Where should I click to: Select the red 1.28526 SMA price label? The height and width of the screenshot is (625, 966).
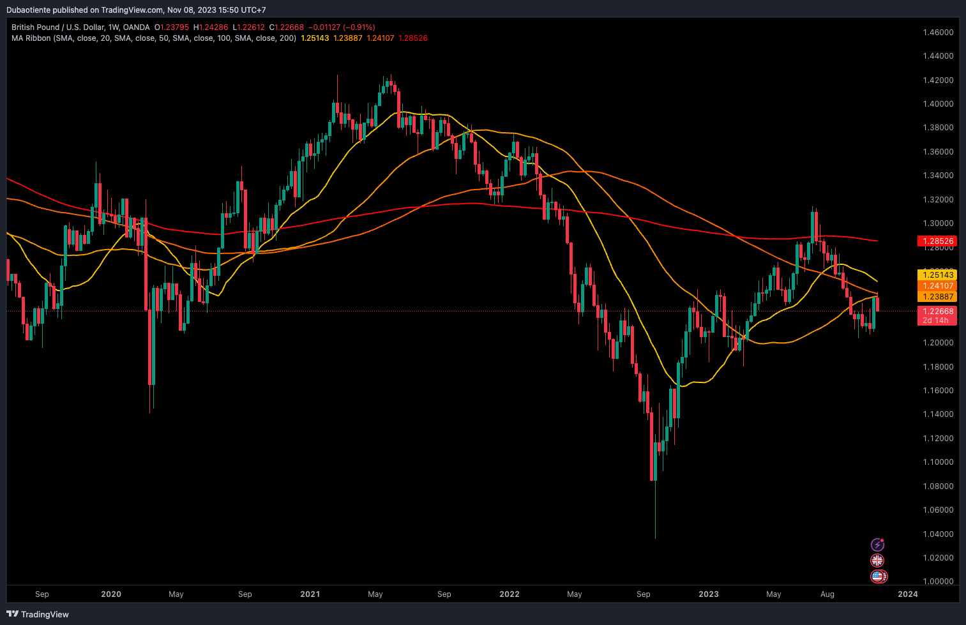(937, 241)
